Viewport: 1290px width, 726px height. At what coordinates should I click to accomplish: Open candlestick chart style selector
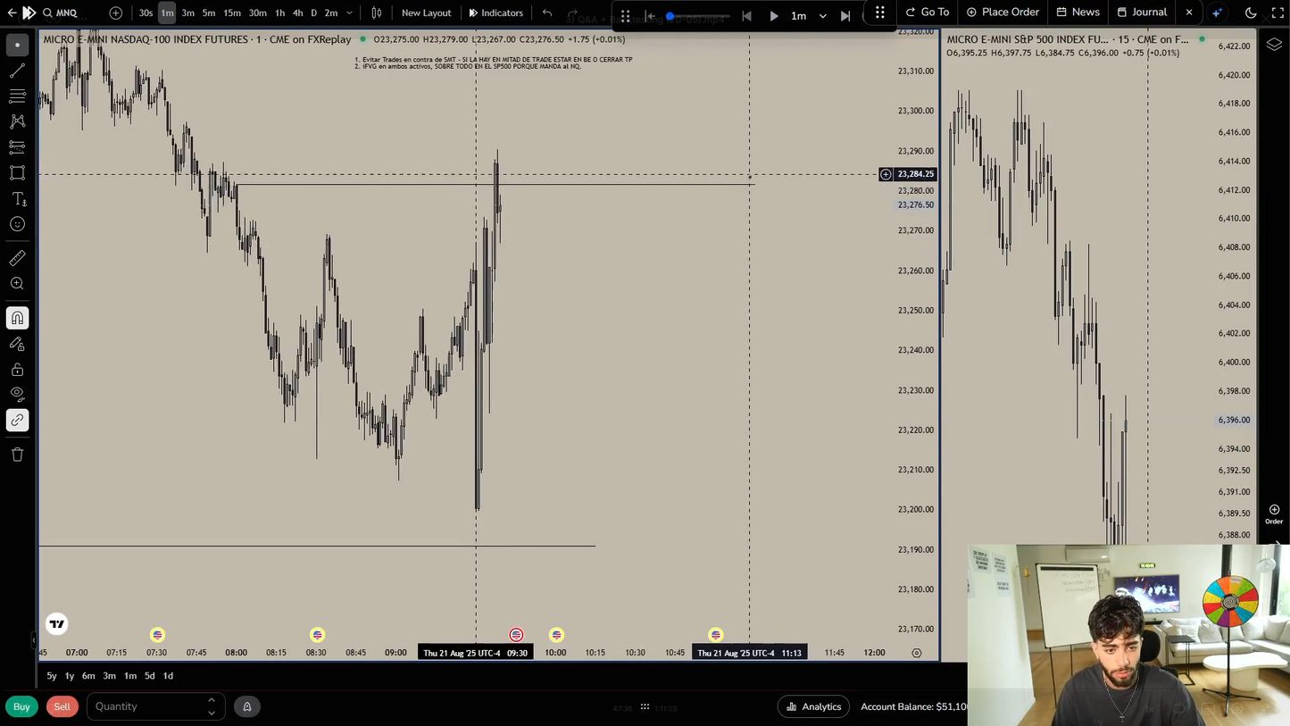[x=377, y=13]
